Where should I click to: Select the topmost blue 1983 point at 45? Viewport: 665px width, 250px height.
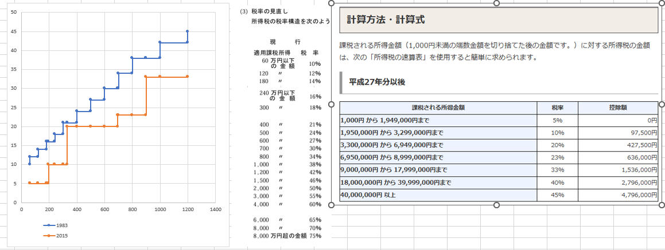188,31
